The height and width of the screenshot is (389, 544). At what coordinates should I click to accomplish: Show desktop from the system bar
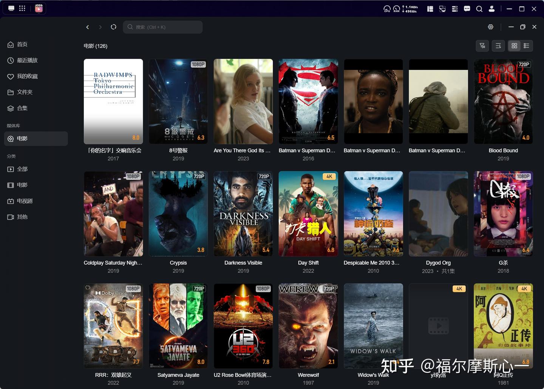(11, 8)
